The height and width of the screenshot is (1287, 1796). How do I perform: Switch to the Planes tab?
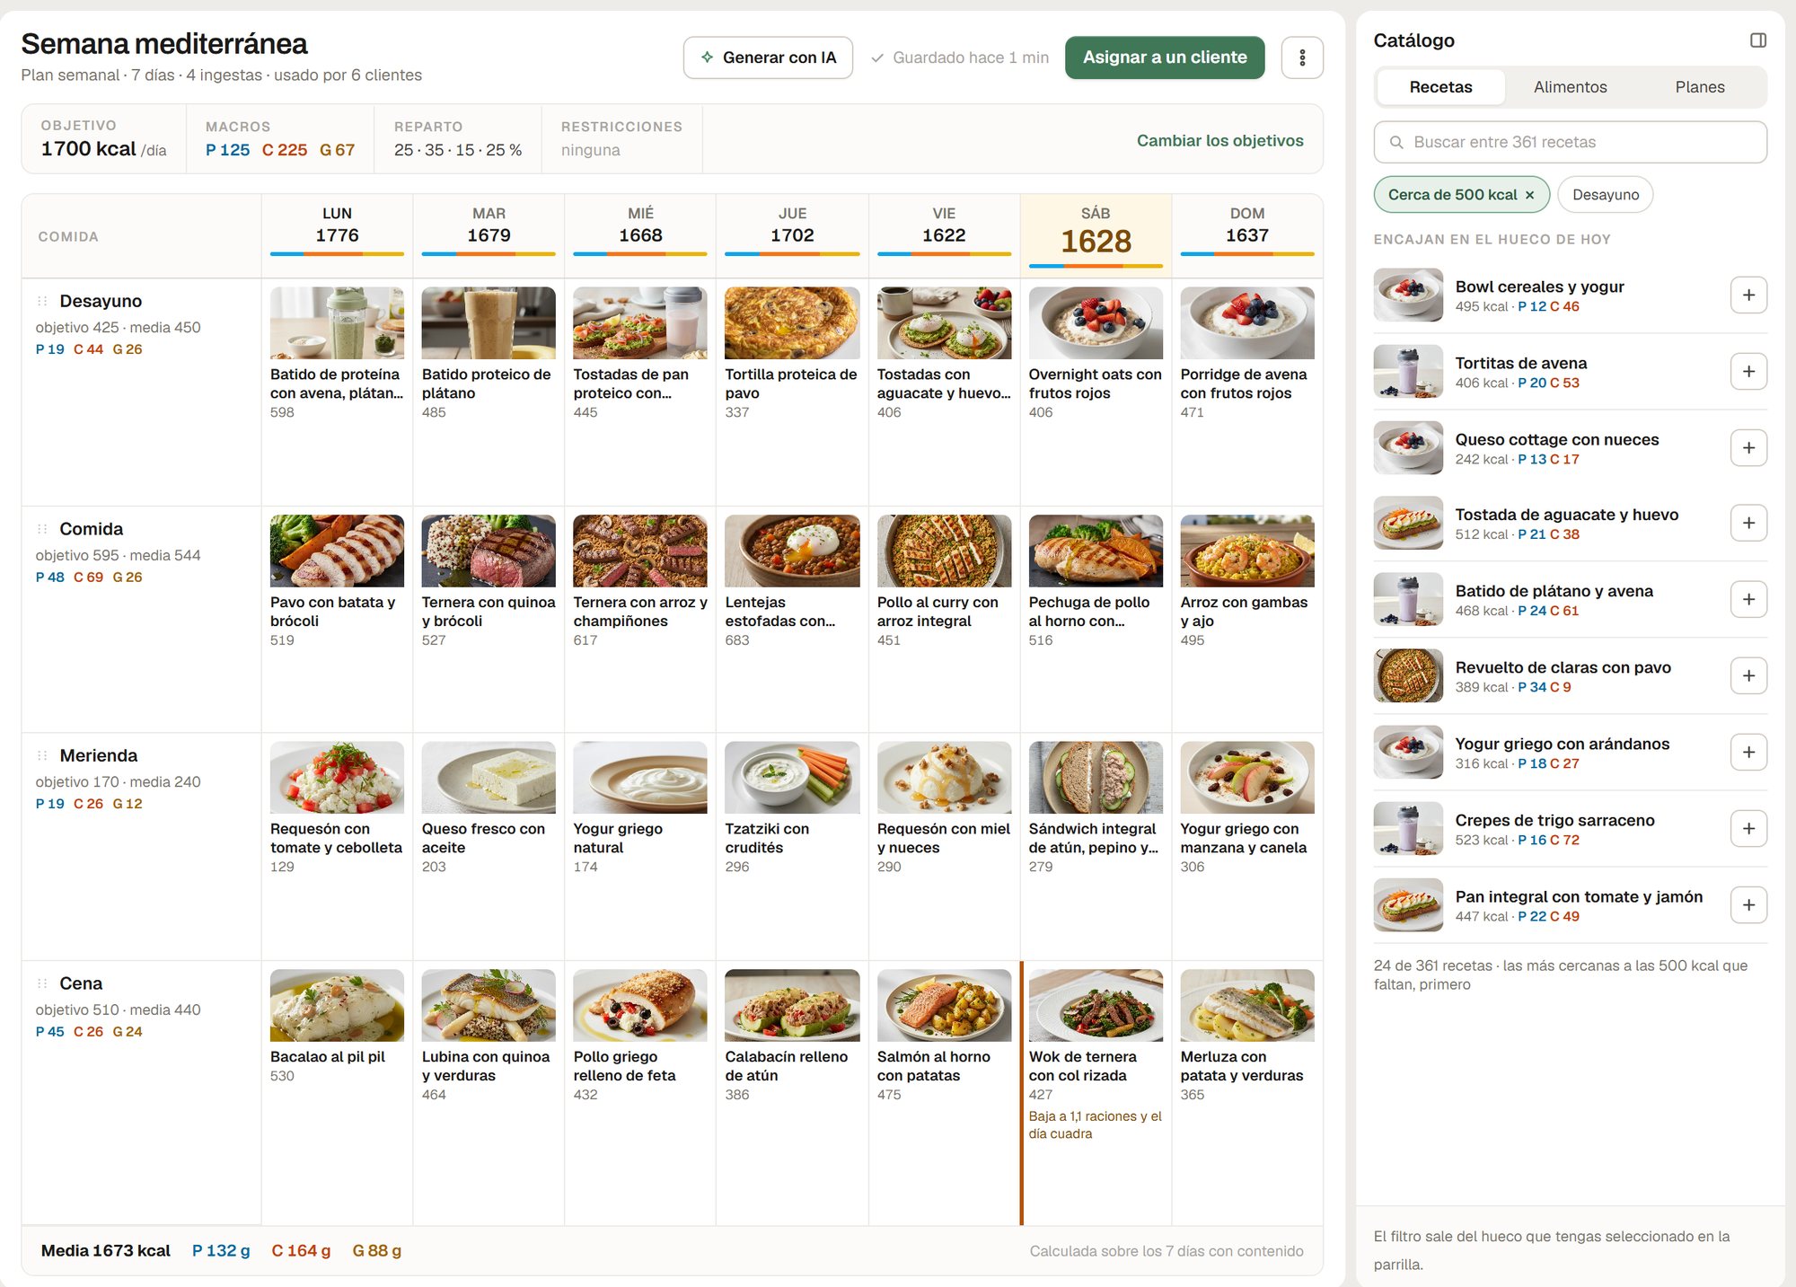click(x=1699, y=87)
